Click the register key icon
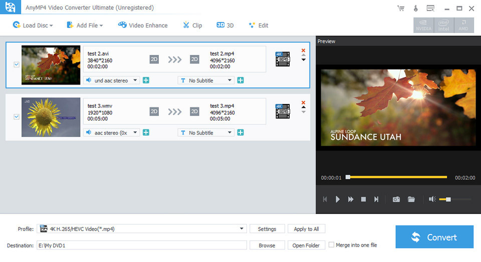The image size is (481, 262). pyautogui.click(x=416, y=8)
